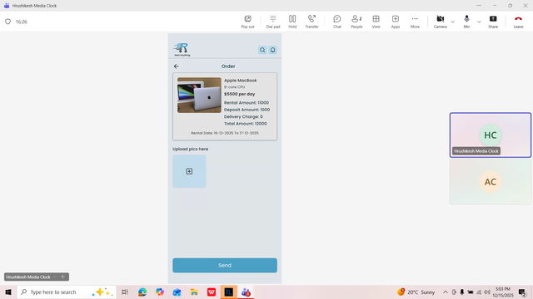The width and height of the screenshot is (533, 299).
Task: Show hidden system tray icons
Action: point(446,292)
